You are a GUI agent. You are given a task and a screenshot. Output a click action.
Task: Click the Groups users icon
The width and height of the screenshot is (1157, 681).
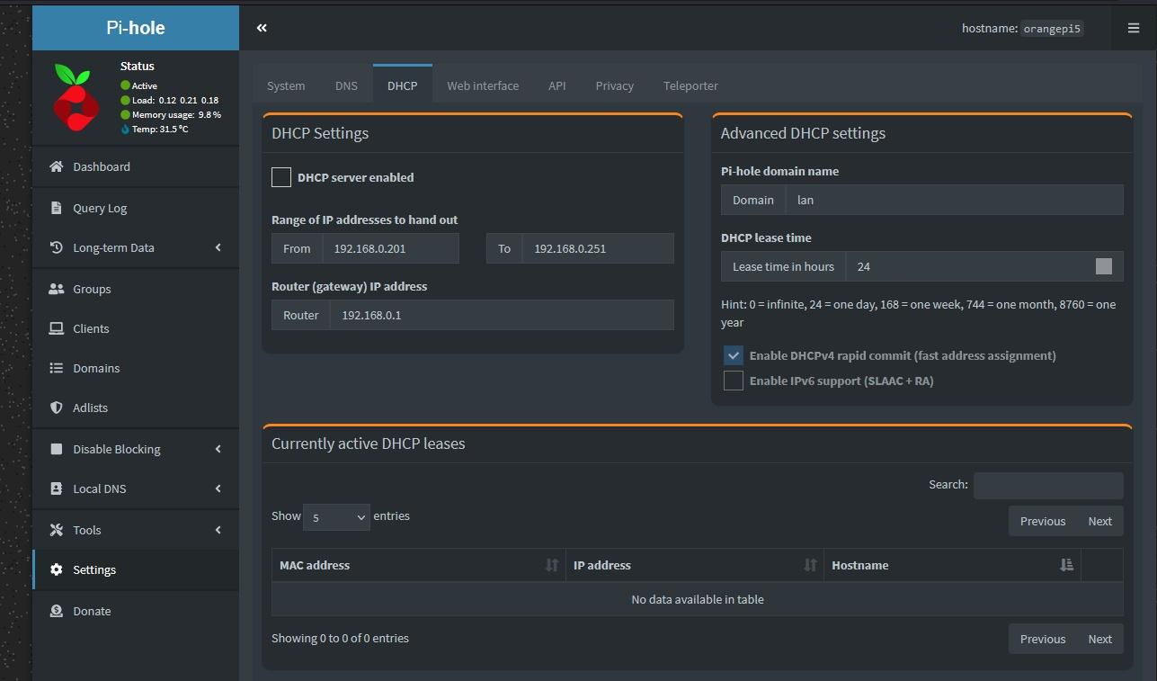(x=57, y=289)
